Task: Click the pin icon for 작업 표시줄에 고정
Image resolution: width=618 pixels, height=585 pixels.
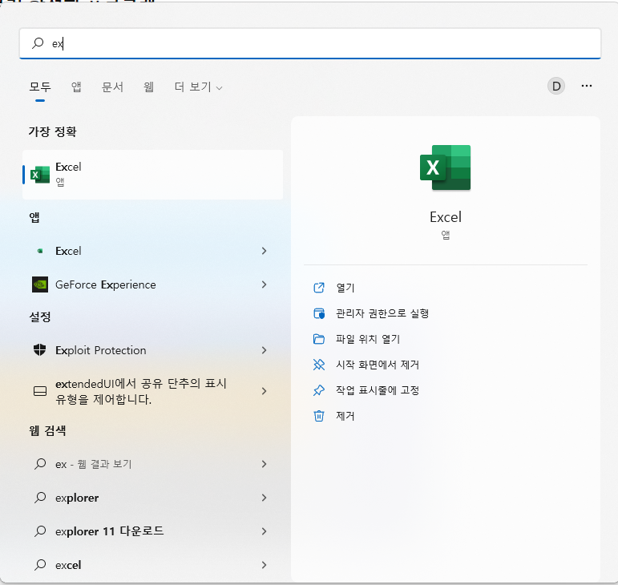Action: [x=319, y=390]
